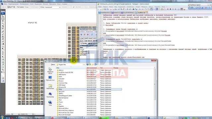Click the Save icon in Notepad++ toolbar
Viewport: 212px width, 119px height.
(105, 9)
